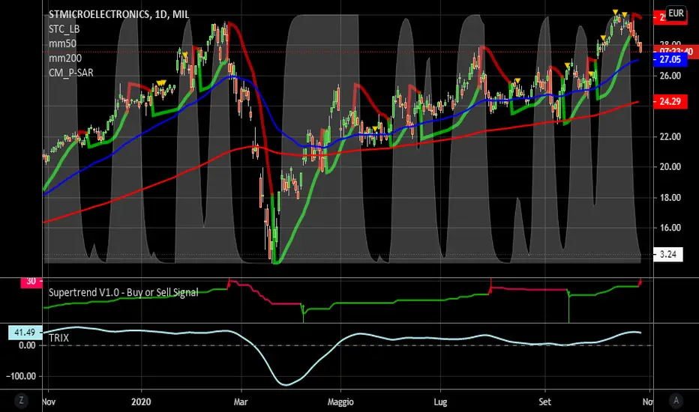Screen dimensions: 699x412
Task: Click the red 24.29 price label
Action: tap(670, 102)
